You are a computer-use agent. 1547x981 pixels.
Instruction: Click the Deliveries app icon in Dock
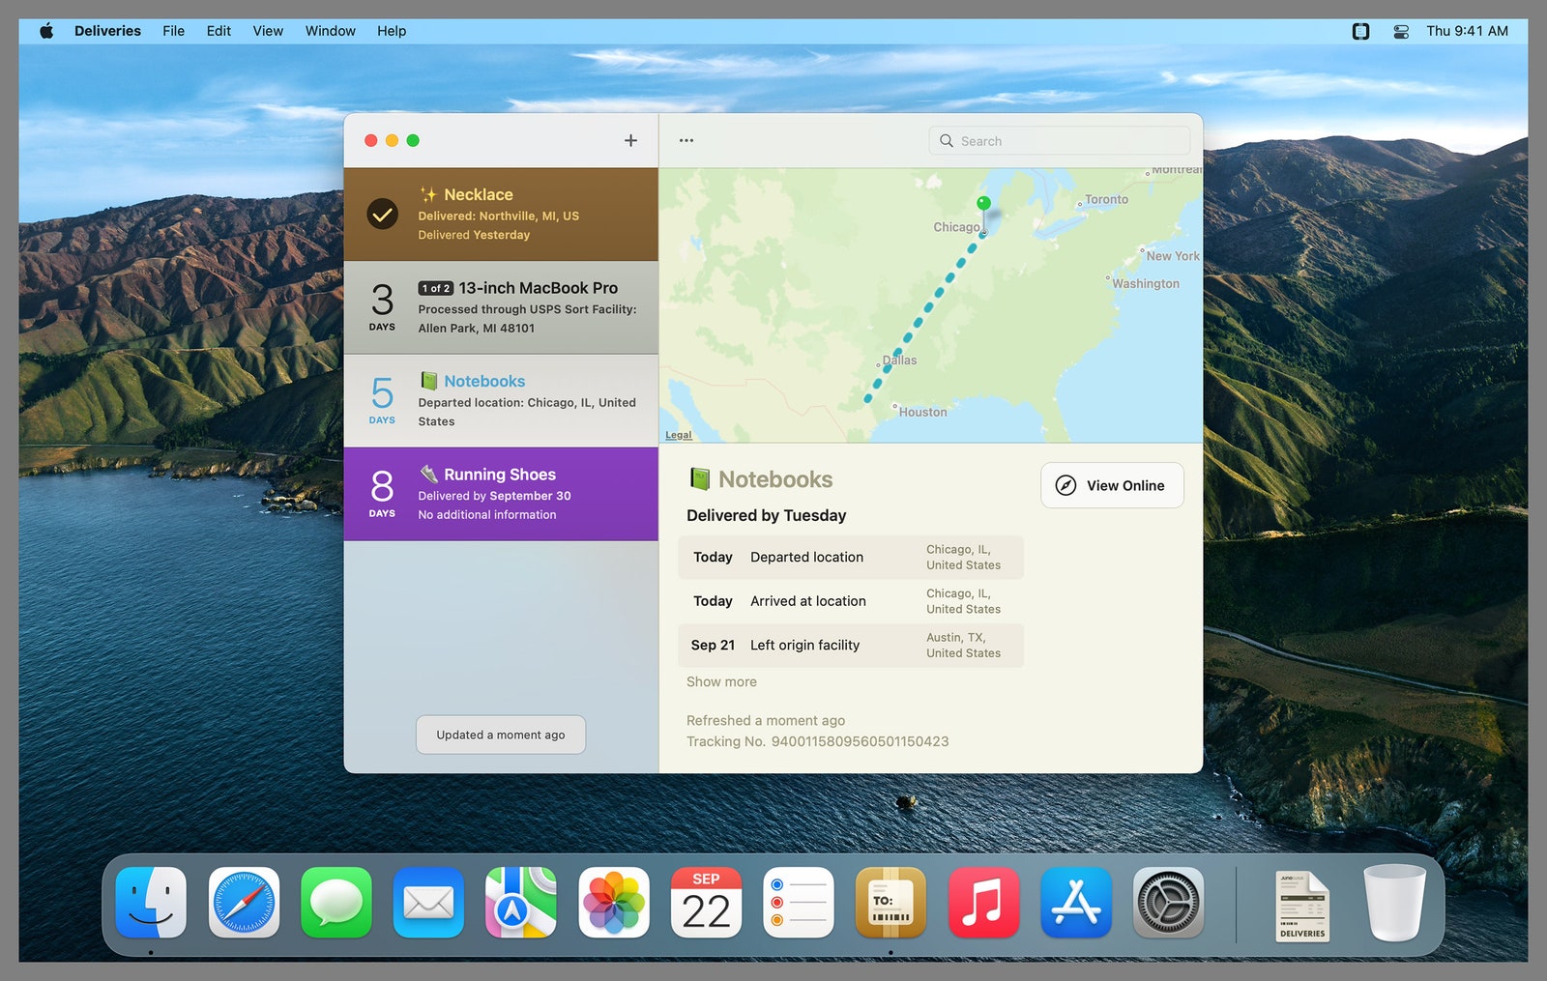(890, 903)
